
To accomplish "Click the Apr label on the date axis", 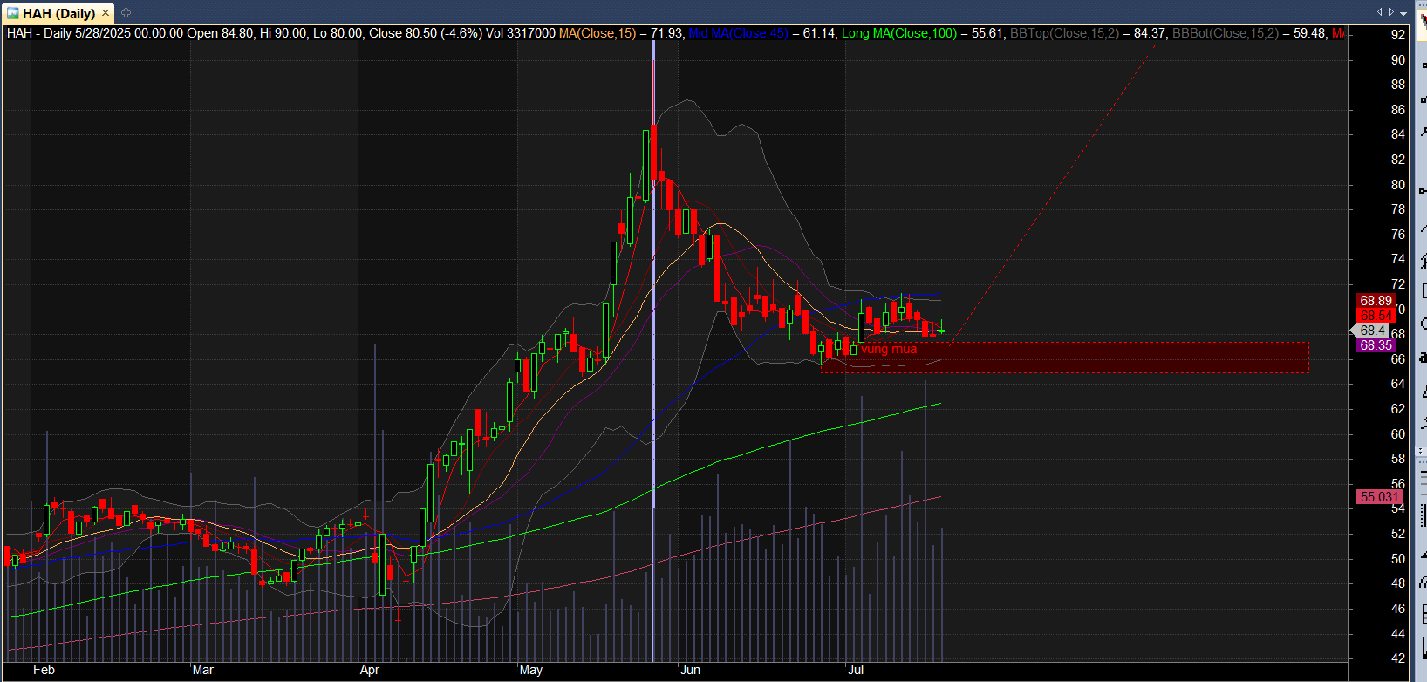I will point(370,670).
